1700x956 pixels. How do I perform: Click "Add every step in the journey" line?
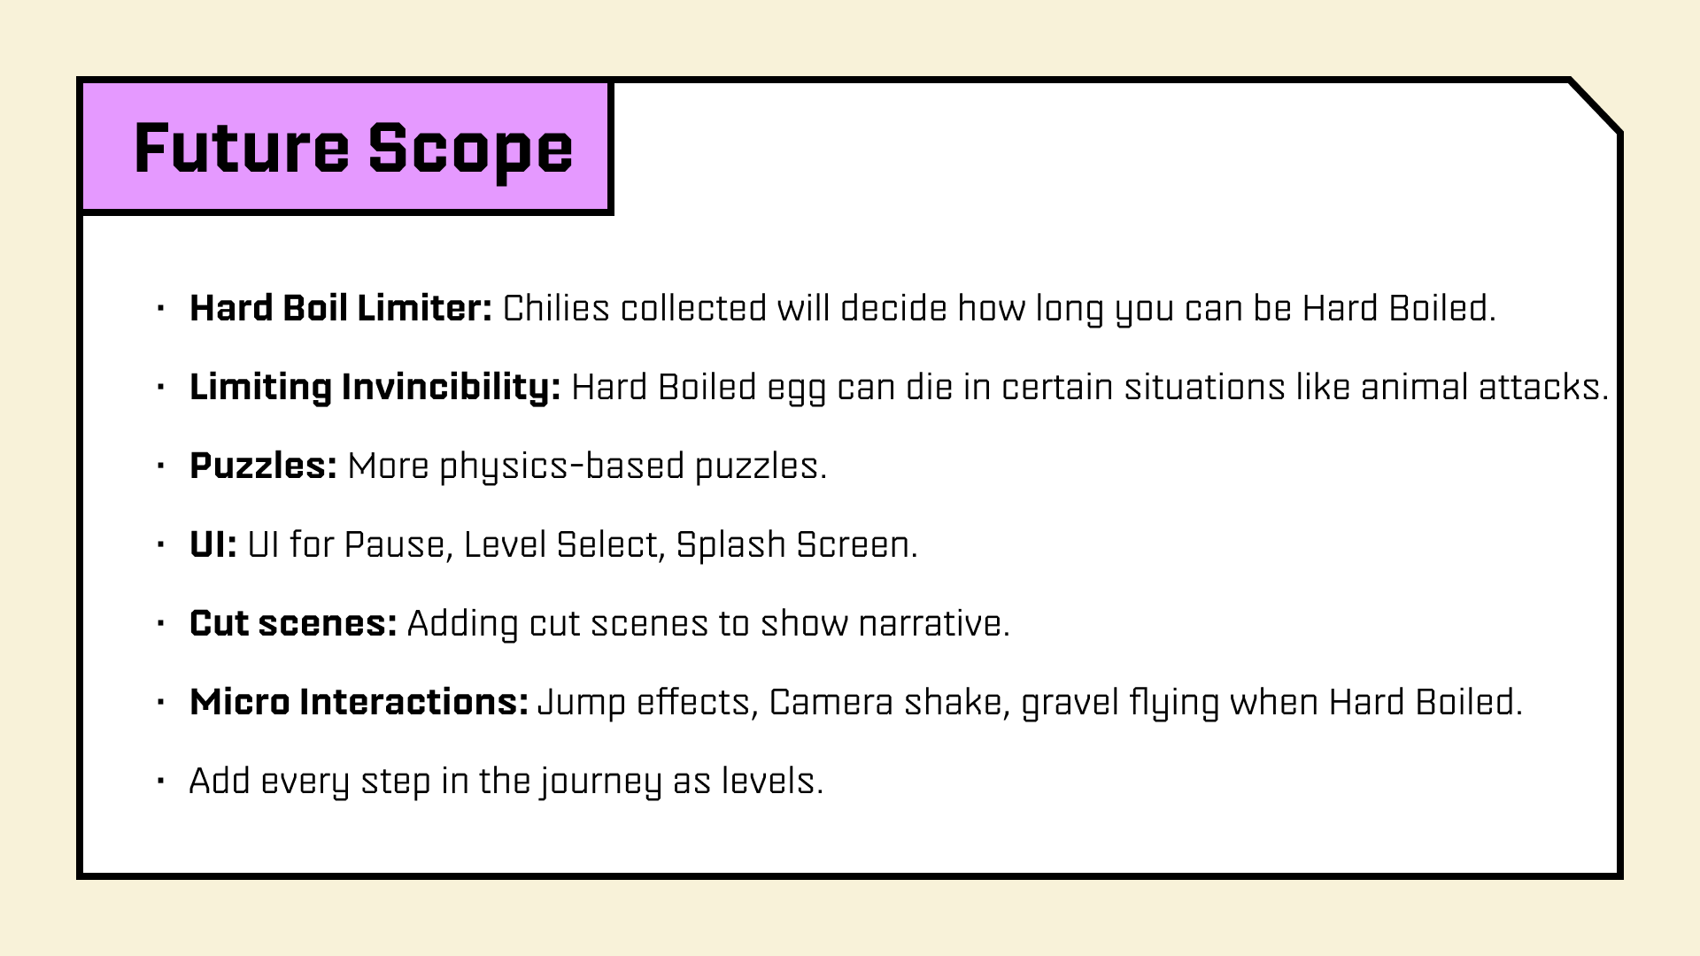[x=506, y=782]
